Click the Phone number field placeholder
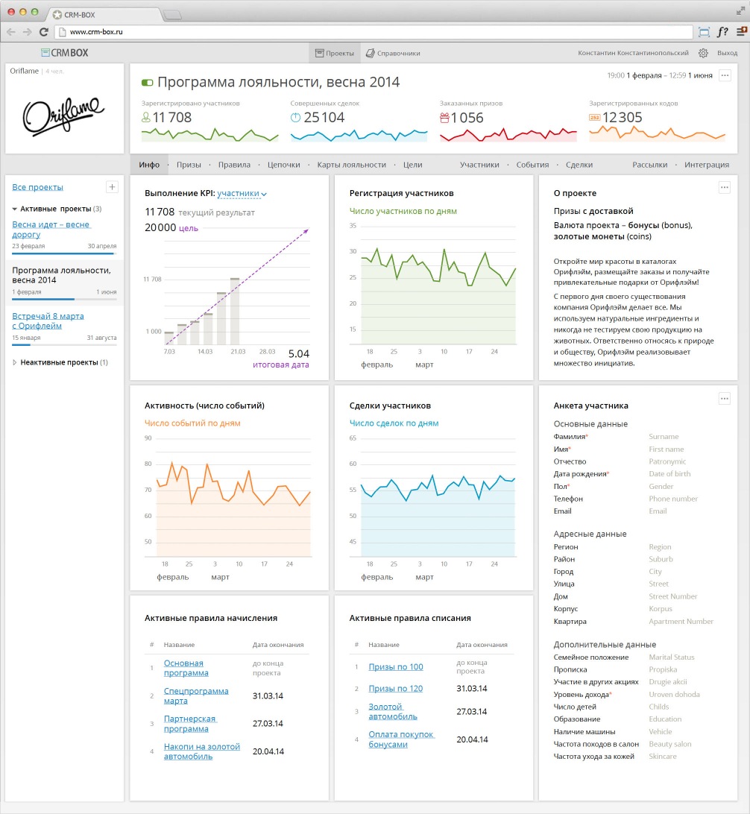 (673, 499)
